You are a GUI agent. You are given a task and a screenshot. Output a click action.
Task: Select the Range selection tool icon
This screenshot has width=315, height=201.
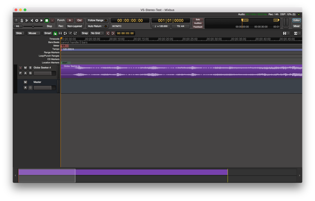pyautogui.click(x=60, y=33)
